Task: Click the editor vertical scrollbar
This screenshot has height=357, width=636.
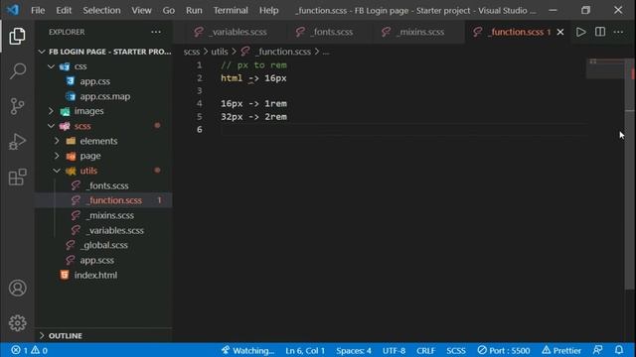Action: (630, 175)
